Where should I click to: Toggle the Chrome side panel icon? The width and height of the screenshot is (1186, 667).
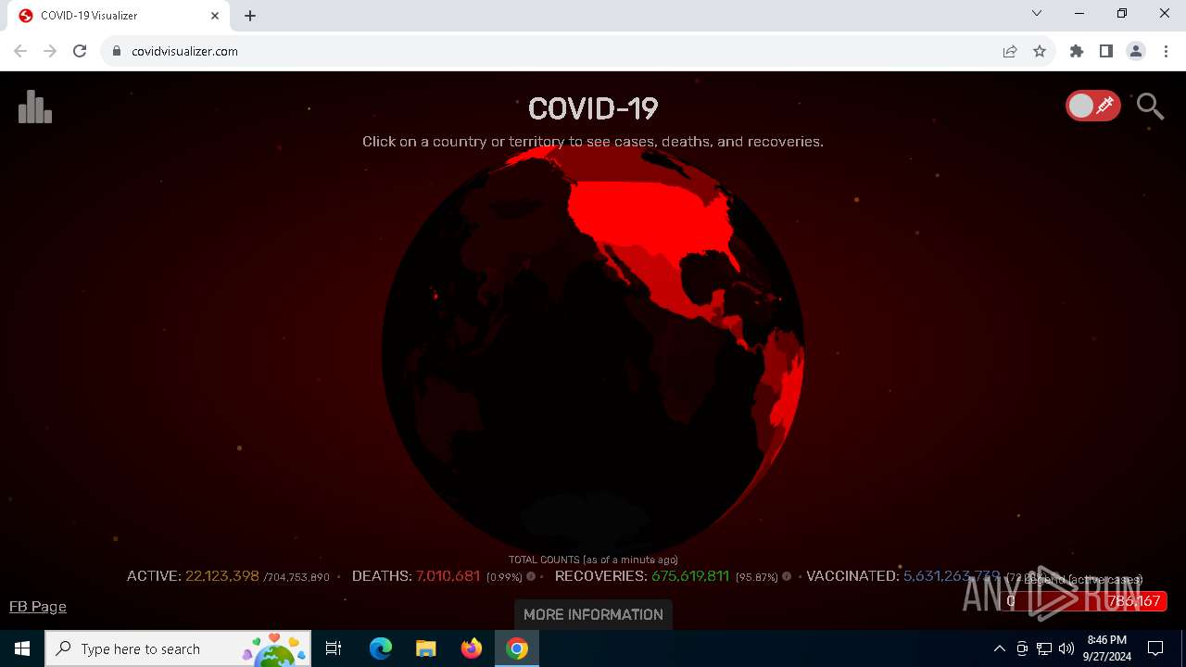coord(1106,51)
